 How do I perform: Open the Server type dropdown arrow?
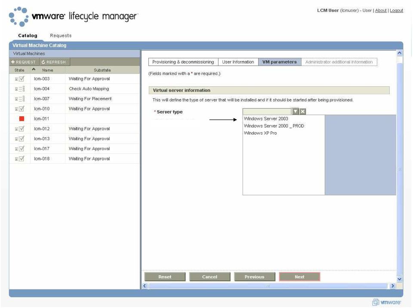pos(295,112)
